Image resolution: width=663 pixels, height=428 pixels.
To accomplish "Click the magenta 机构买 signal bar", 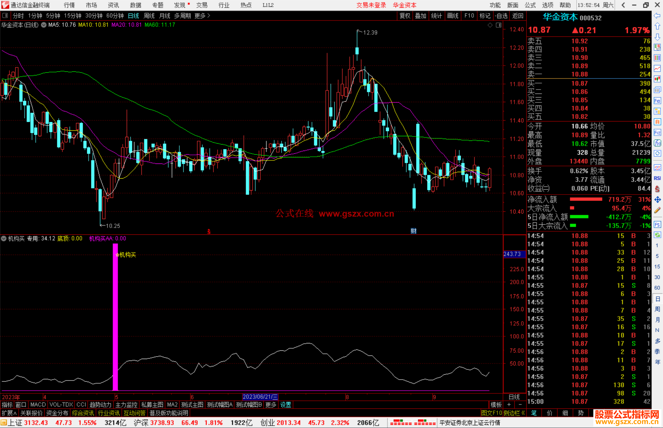I will pos(115,316).
